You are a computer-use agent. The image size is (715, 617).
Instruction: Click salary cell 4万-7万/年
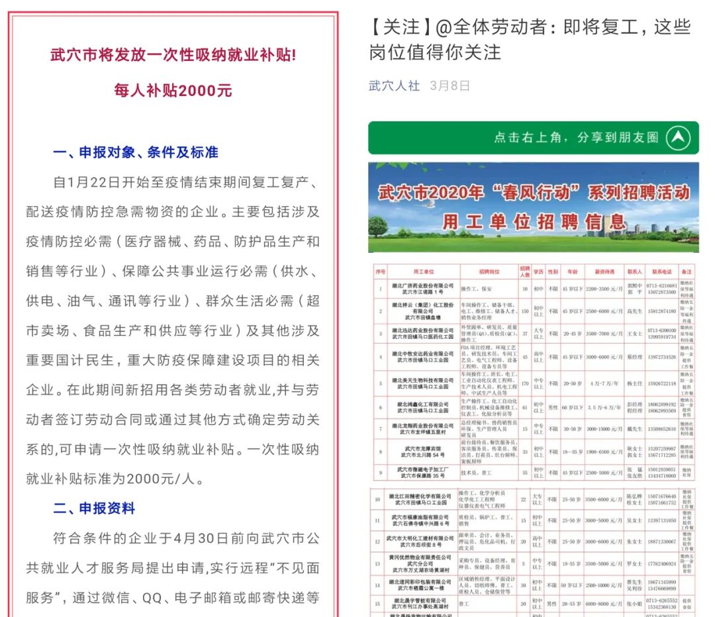(x=604, y=383)
